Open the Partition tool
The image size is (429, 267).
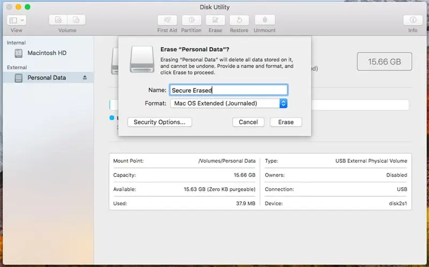click(x=191, y=20)
